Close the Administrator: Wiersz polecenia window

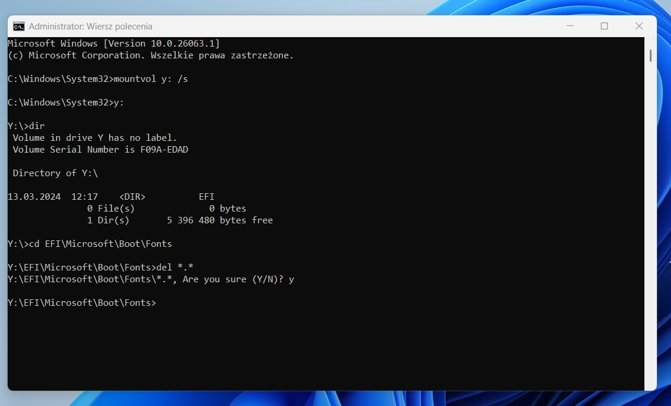click(639, 26)
